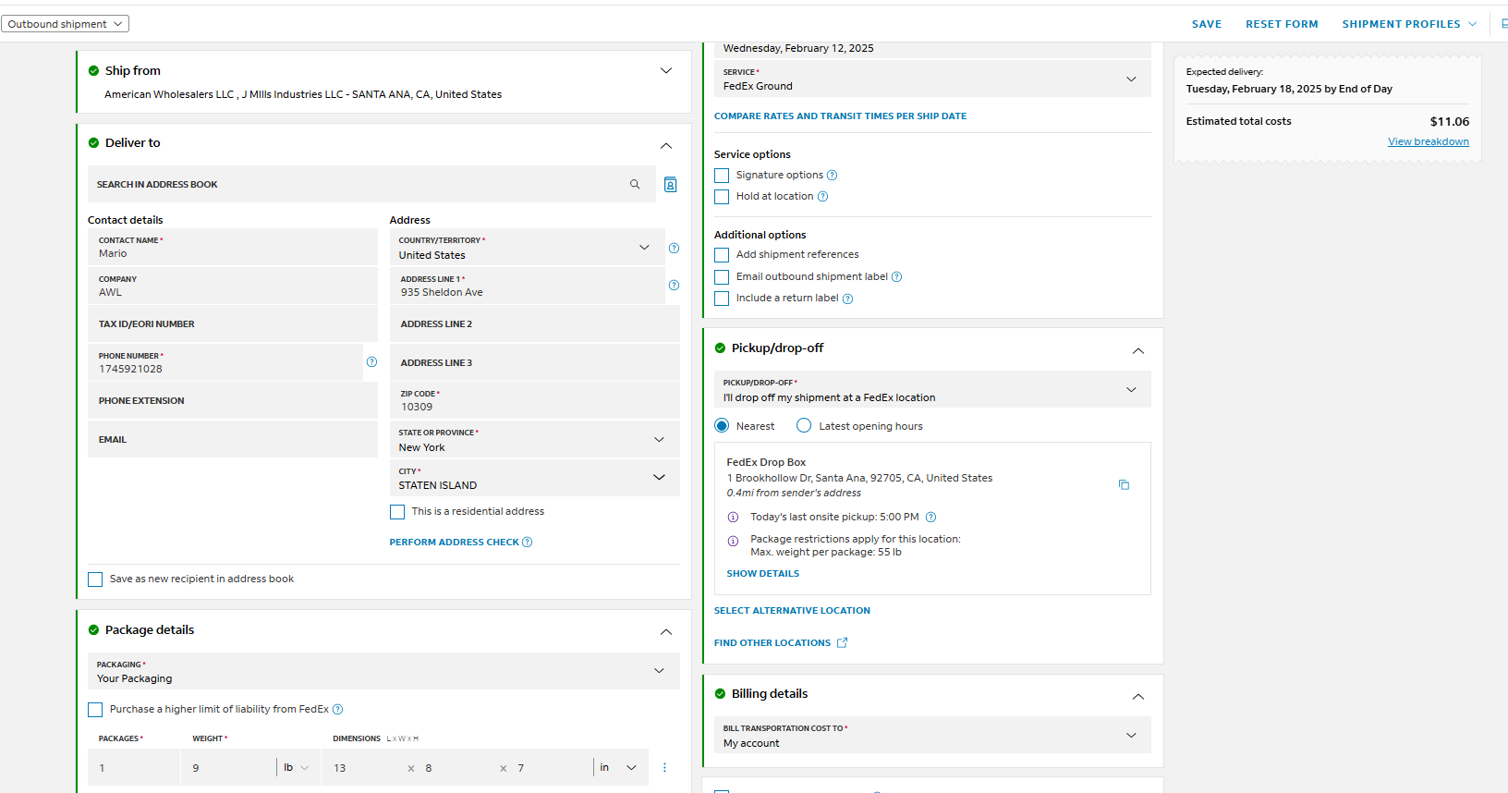
Task: Show phone number help tooltip
Action: (x=371, y=361)
